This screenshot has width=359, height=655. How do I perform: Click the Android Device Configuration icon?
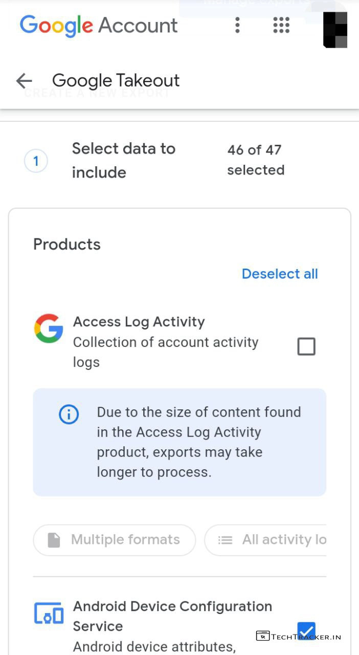coord(49,613)
